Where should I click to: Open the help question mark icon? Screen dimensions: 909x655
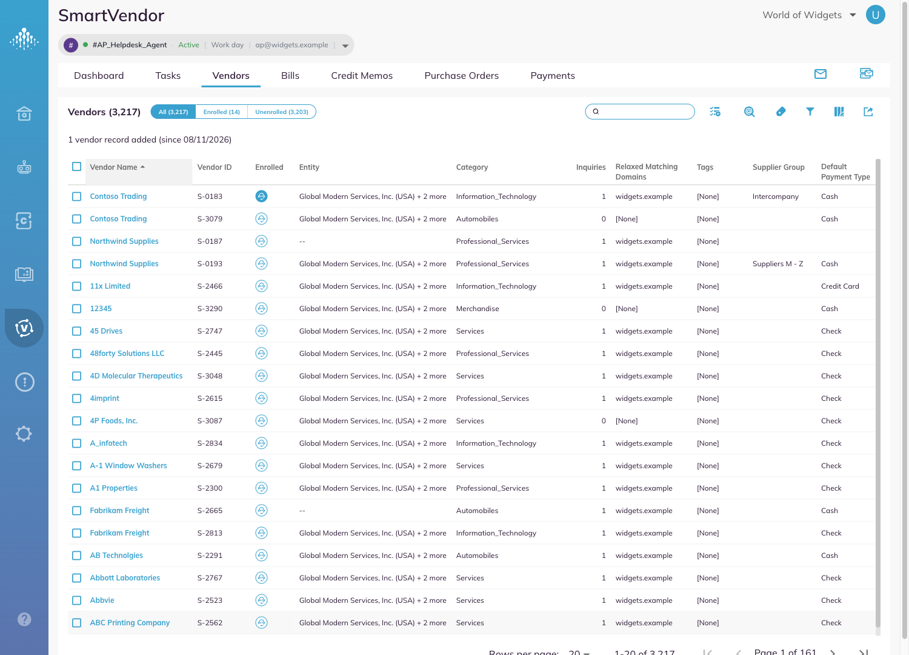24,619
